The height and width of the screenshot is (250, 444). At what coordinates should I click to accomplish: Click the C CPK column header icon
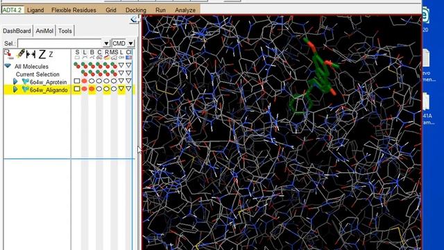point(99,54)
